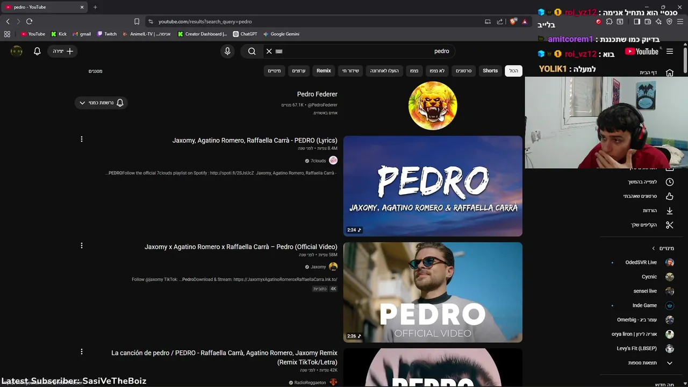Screen dimensions: 688x387
Task: Open the Kick bookmark
Action: (59, 34)
